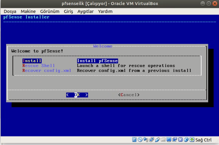219x145 pixels.
Task: Click the audio status icon
Action: [x=146, y=140]
